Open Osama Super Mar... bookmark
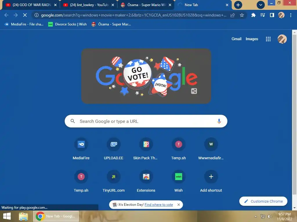Image resolution: width=297 pixels, height=222 pixels. click(x=111, y=24)
